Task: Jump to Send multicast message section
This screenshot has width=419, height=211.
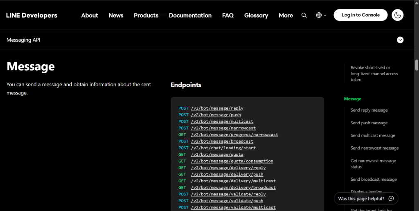Action: (x=373, y=135)
